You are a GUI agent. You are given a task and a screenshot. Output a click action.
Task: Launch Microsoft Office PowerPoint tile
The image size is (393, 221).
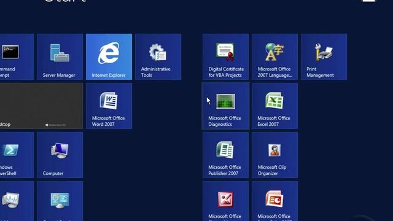click(274, 201)
